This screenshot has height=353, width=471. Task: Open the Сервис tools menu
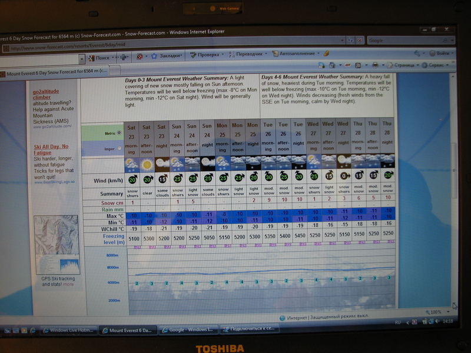pyautogui.click(x=434, y=65)
